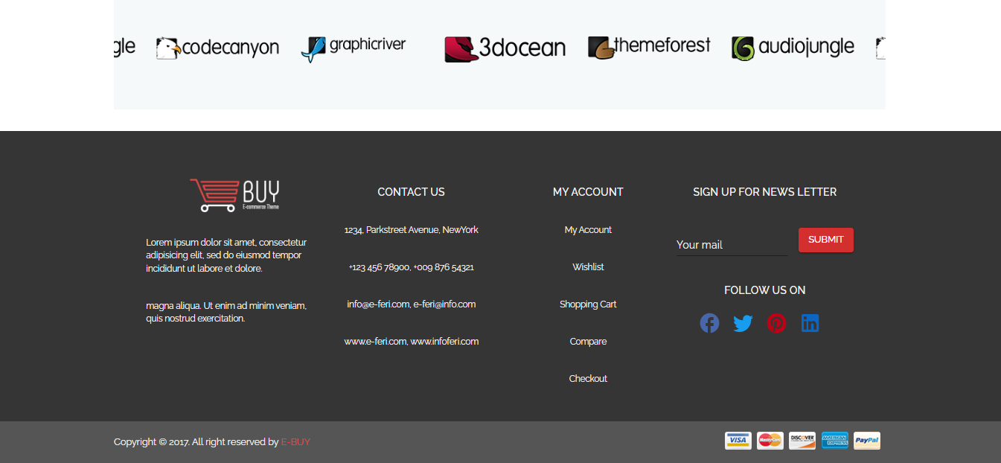
Task: Click the American Express icon
Action: 835,440
